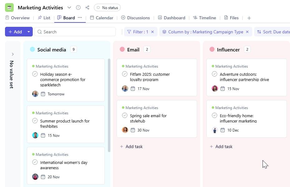Switch to the Dashboard tab
The height and width of the screenshot is (187, 290).
tap(172, 18)
